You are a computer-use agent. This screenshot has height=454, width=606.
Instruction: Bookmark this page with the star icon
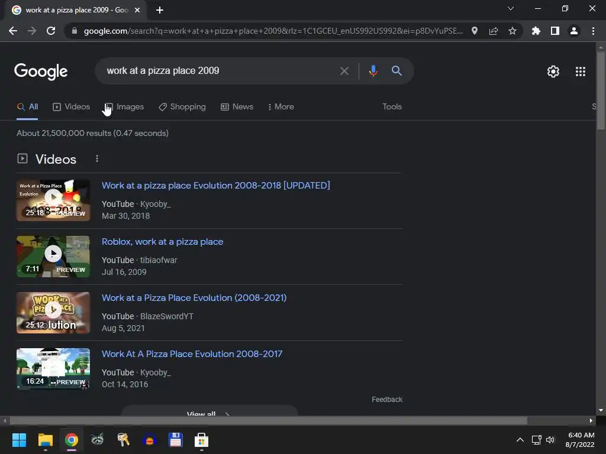(x=512, y=31)
